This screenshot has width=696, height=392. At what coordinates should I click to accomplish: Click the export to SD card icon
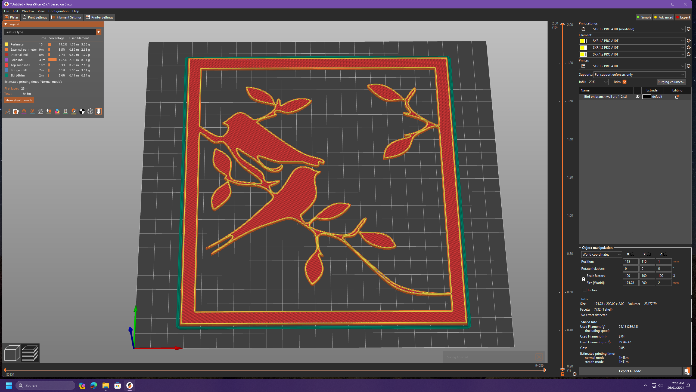pyautogui.click(x=687, y=371)
